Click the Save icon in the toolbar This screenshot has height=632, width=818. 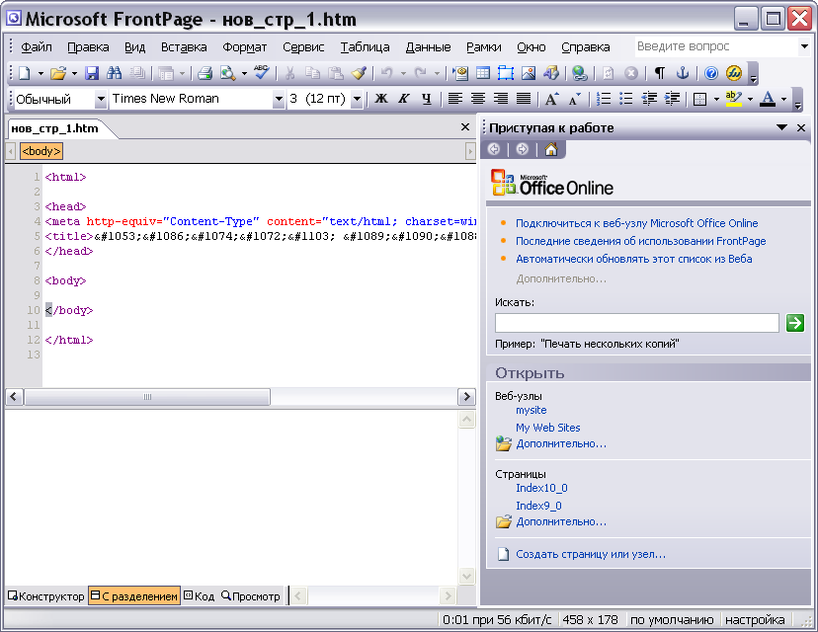(x=92, y=73)
